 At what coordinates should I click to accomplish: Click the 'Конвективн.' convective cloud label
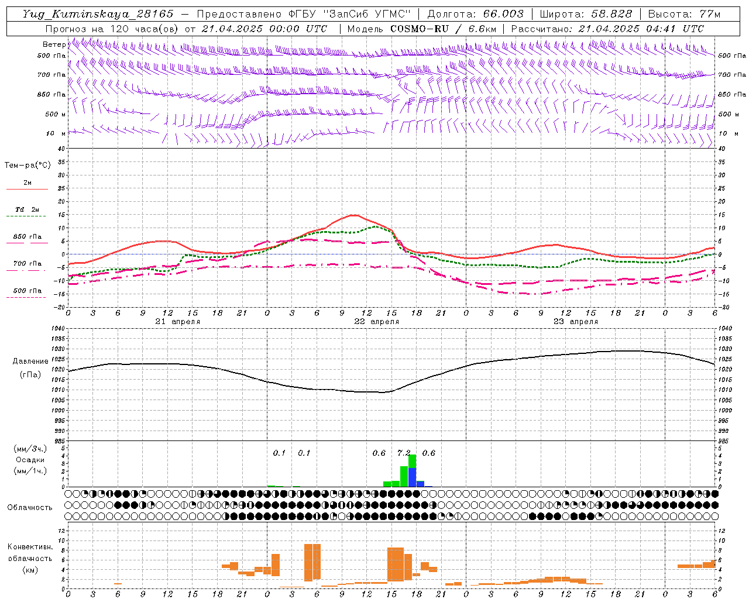pos(30,547)
